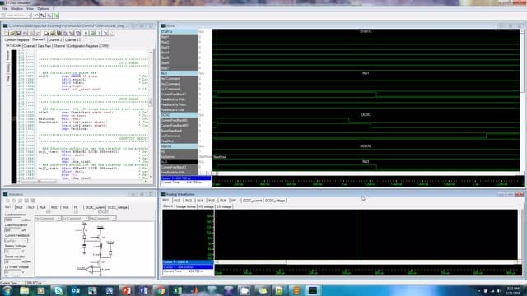Switch to HS Voltage sub-tab
Viewport: 527px width, 296px height.
pos(206,206)
